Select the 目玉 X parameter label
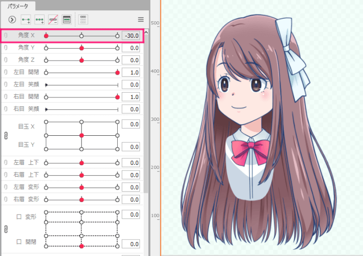363x256 pixels. (26, 127)
